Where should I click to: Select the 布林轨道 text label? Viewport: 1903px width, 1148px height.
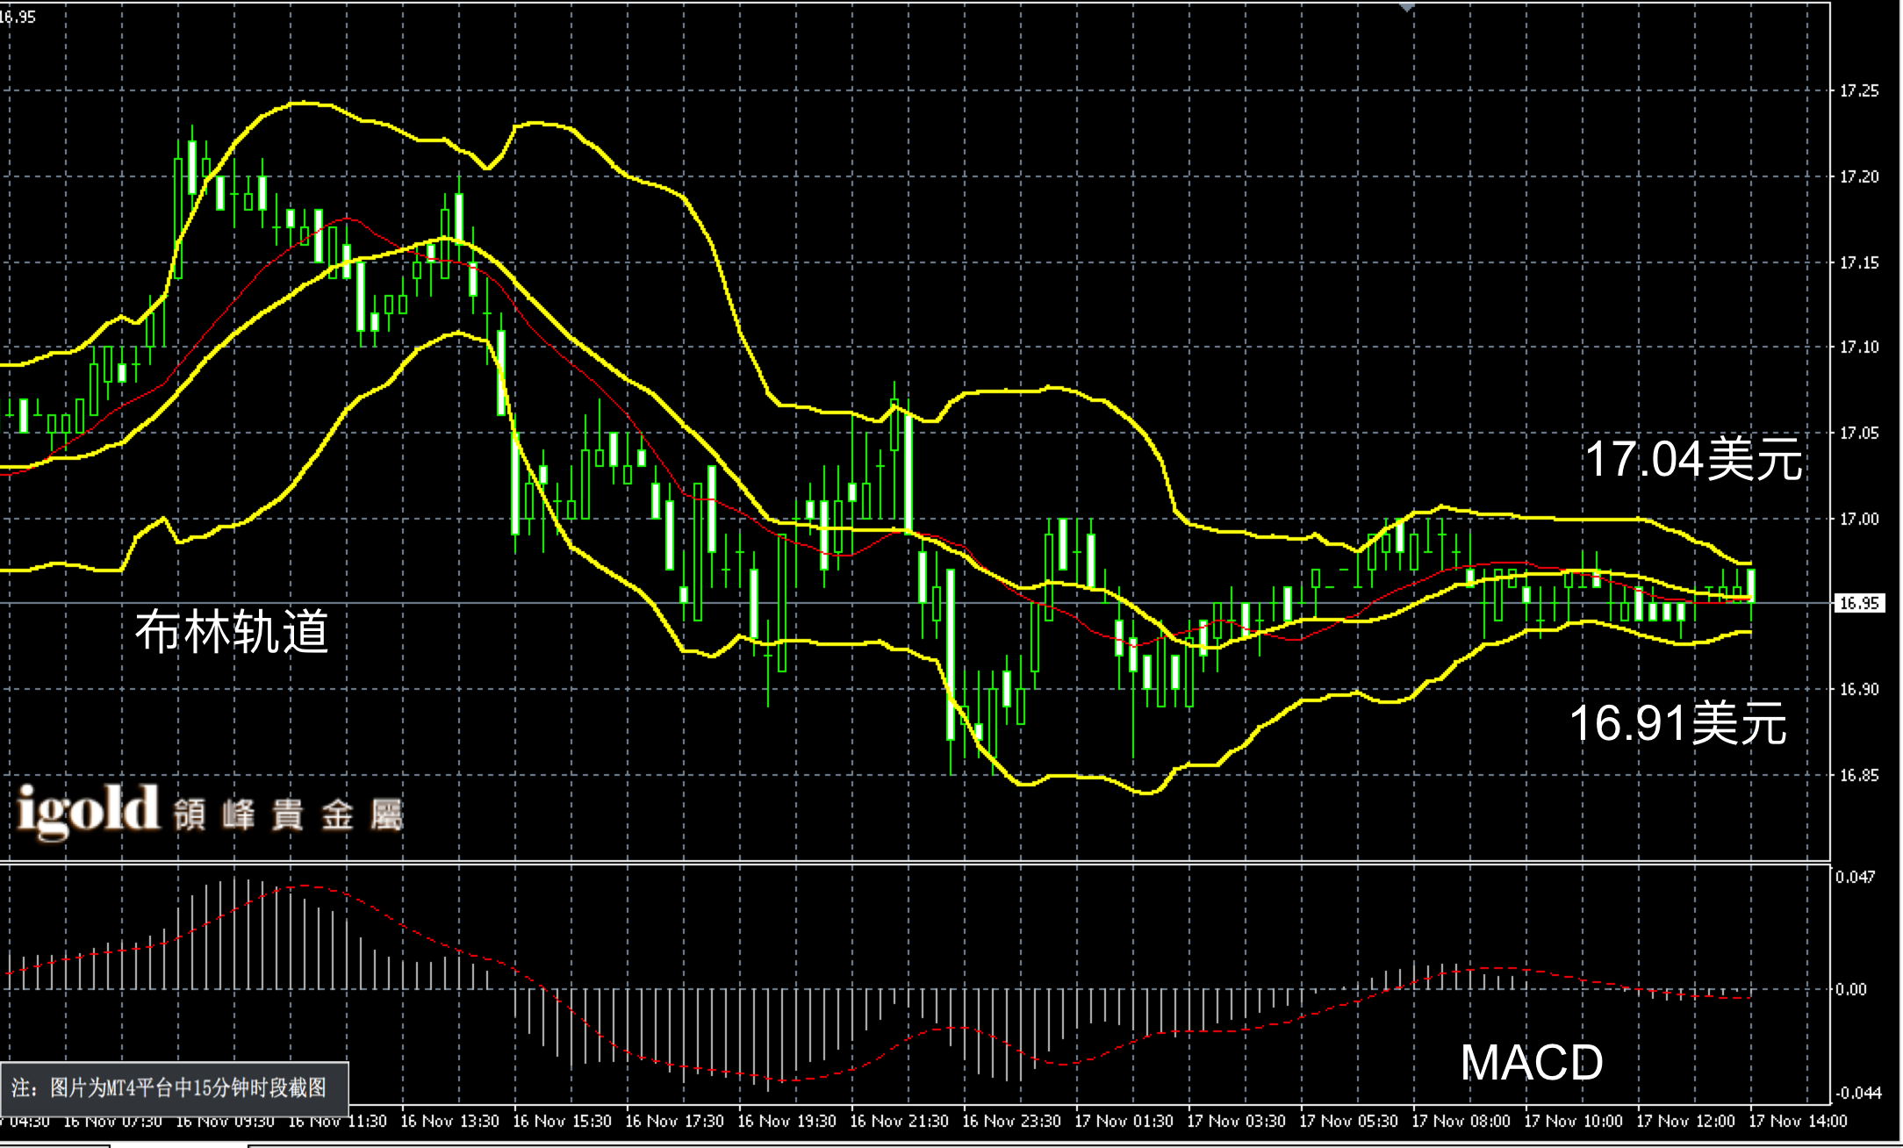232,631
